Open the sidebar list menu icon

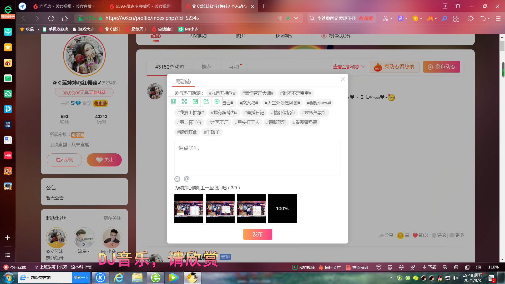[8, 255]
